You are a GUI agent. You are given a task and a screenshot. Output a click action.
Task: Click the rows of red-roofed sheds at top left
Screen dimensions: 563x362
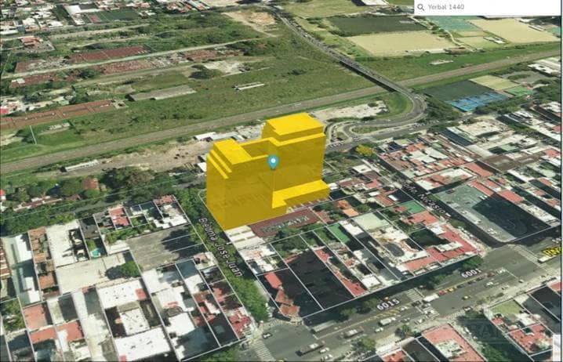coord(108,54)
